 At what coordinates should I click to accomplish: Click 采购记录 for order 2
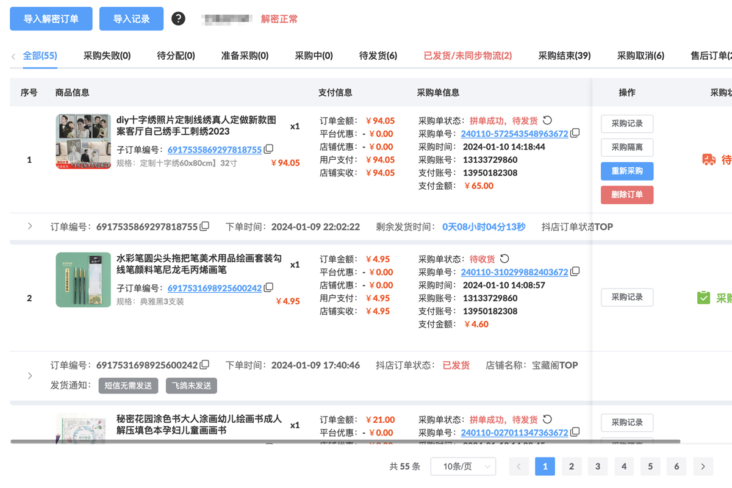coord(627,297)
